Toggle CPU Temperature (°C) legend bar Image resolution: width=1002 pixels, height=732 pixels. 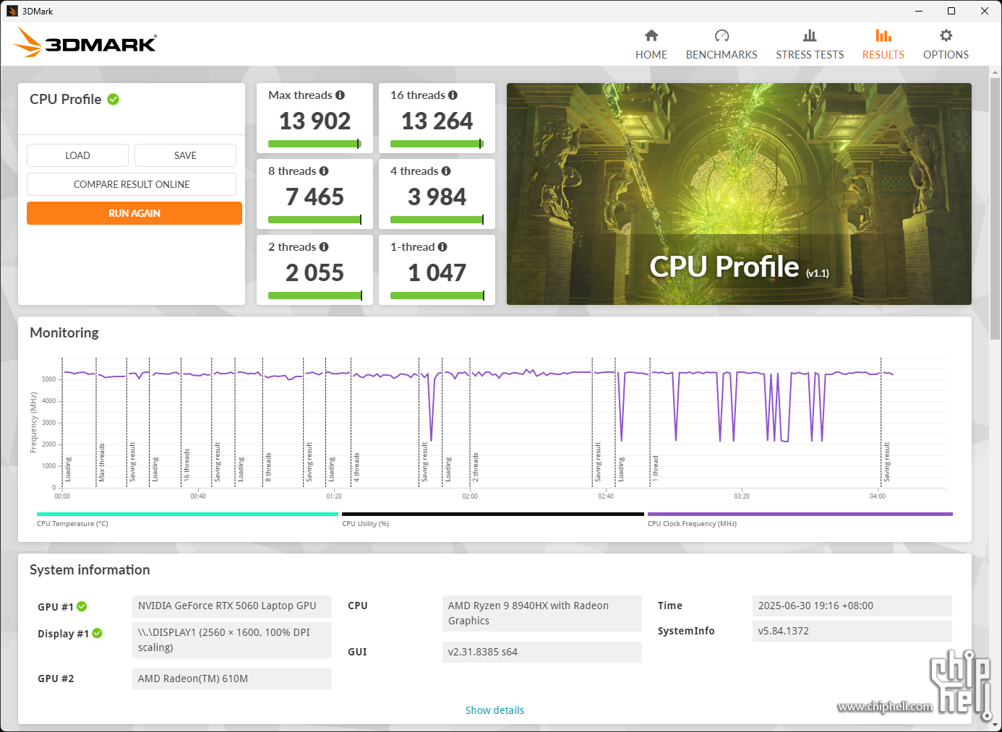[x=187, y=514]
